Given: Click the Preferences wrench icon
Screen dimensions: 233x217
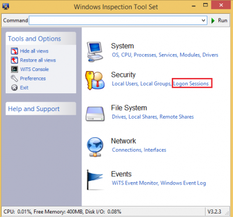Looking at the screenshot, I should tap(15, 79).
